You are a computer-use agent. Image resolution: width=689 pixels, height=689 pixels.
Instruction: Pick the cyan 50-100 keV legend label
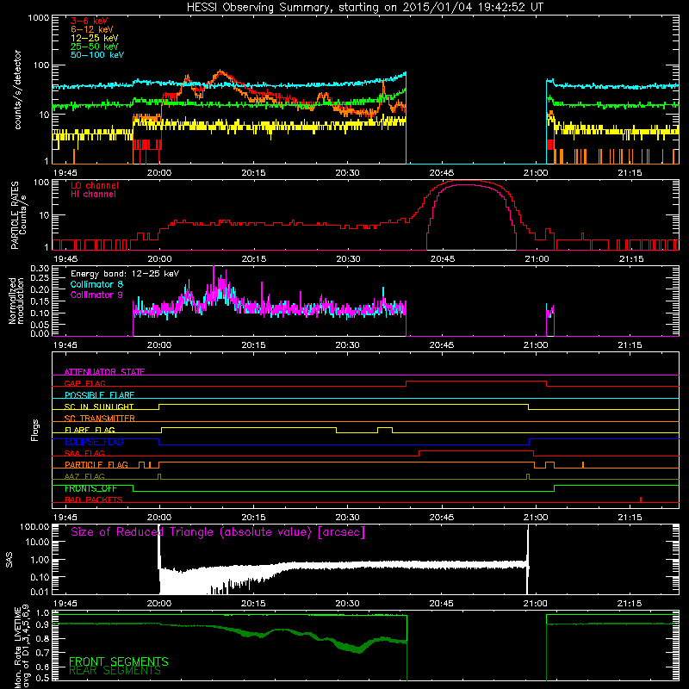(x=97, y=55)
